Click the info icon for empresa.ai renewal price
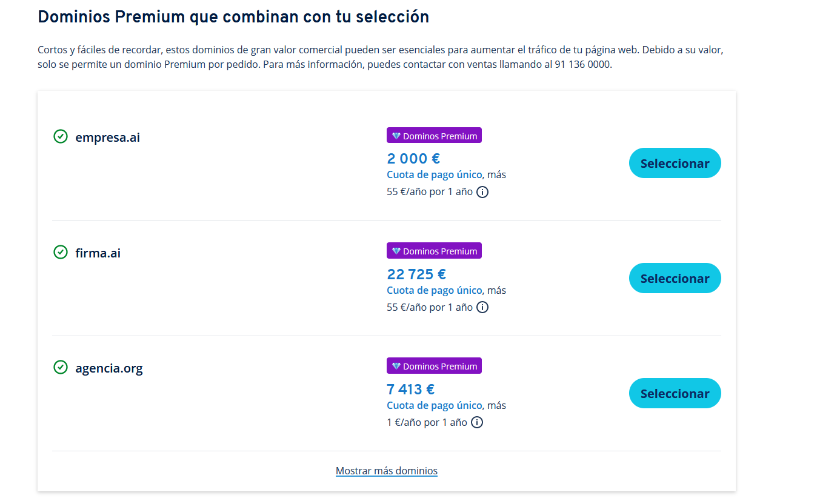The width and height of the screenshot is (817, 504). [x=482, y=192]
